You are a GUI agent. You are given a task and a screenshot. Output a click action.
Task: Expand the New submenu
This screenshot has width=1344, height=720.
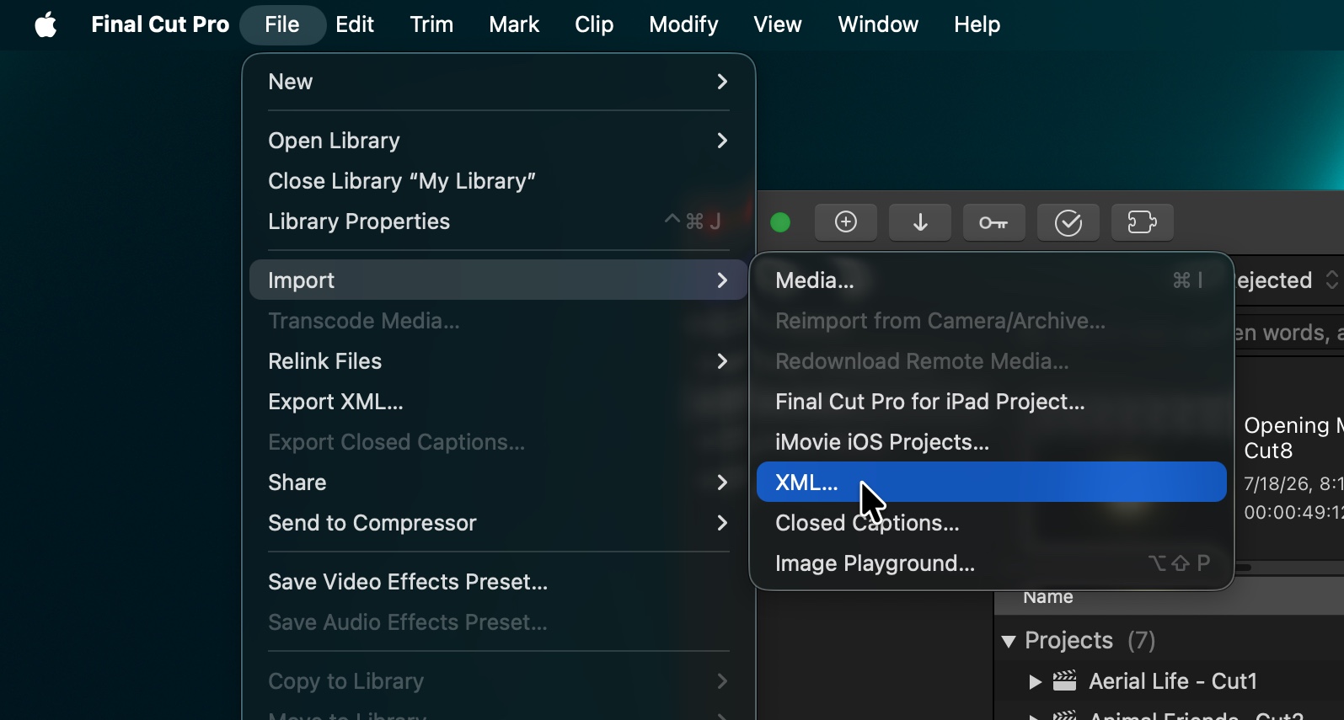[499, 82]
